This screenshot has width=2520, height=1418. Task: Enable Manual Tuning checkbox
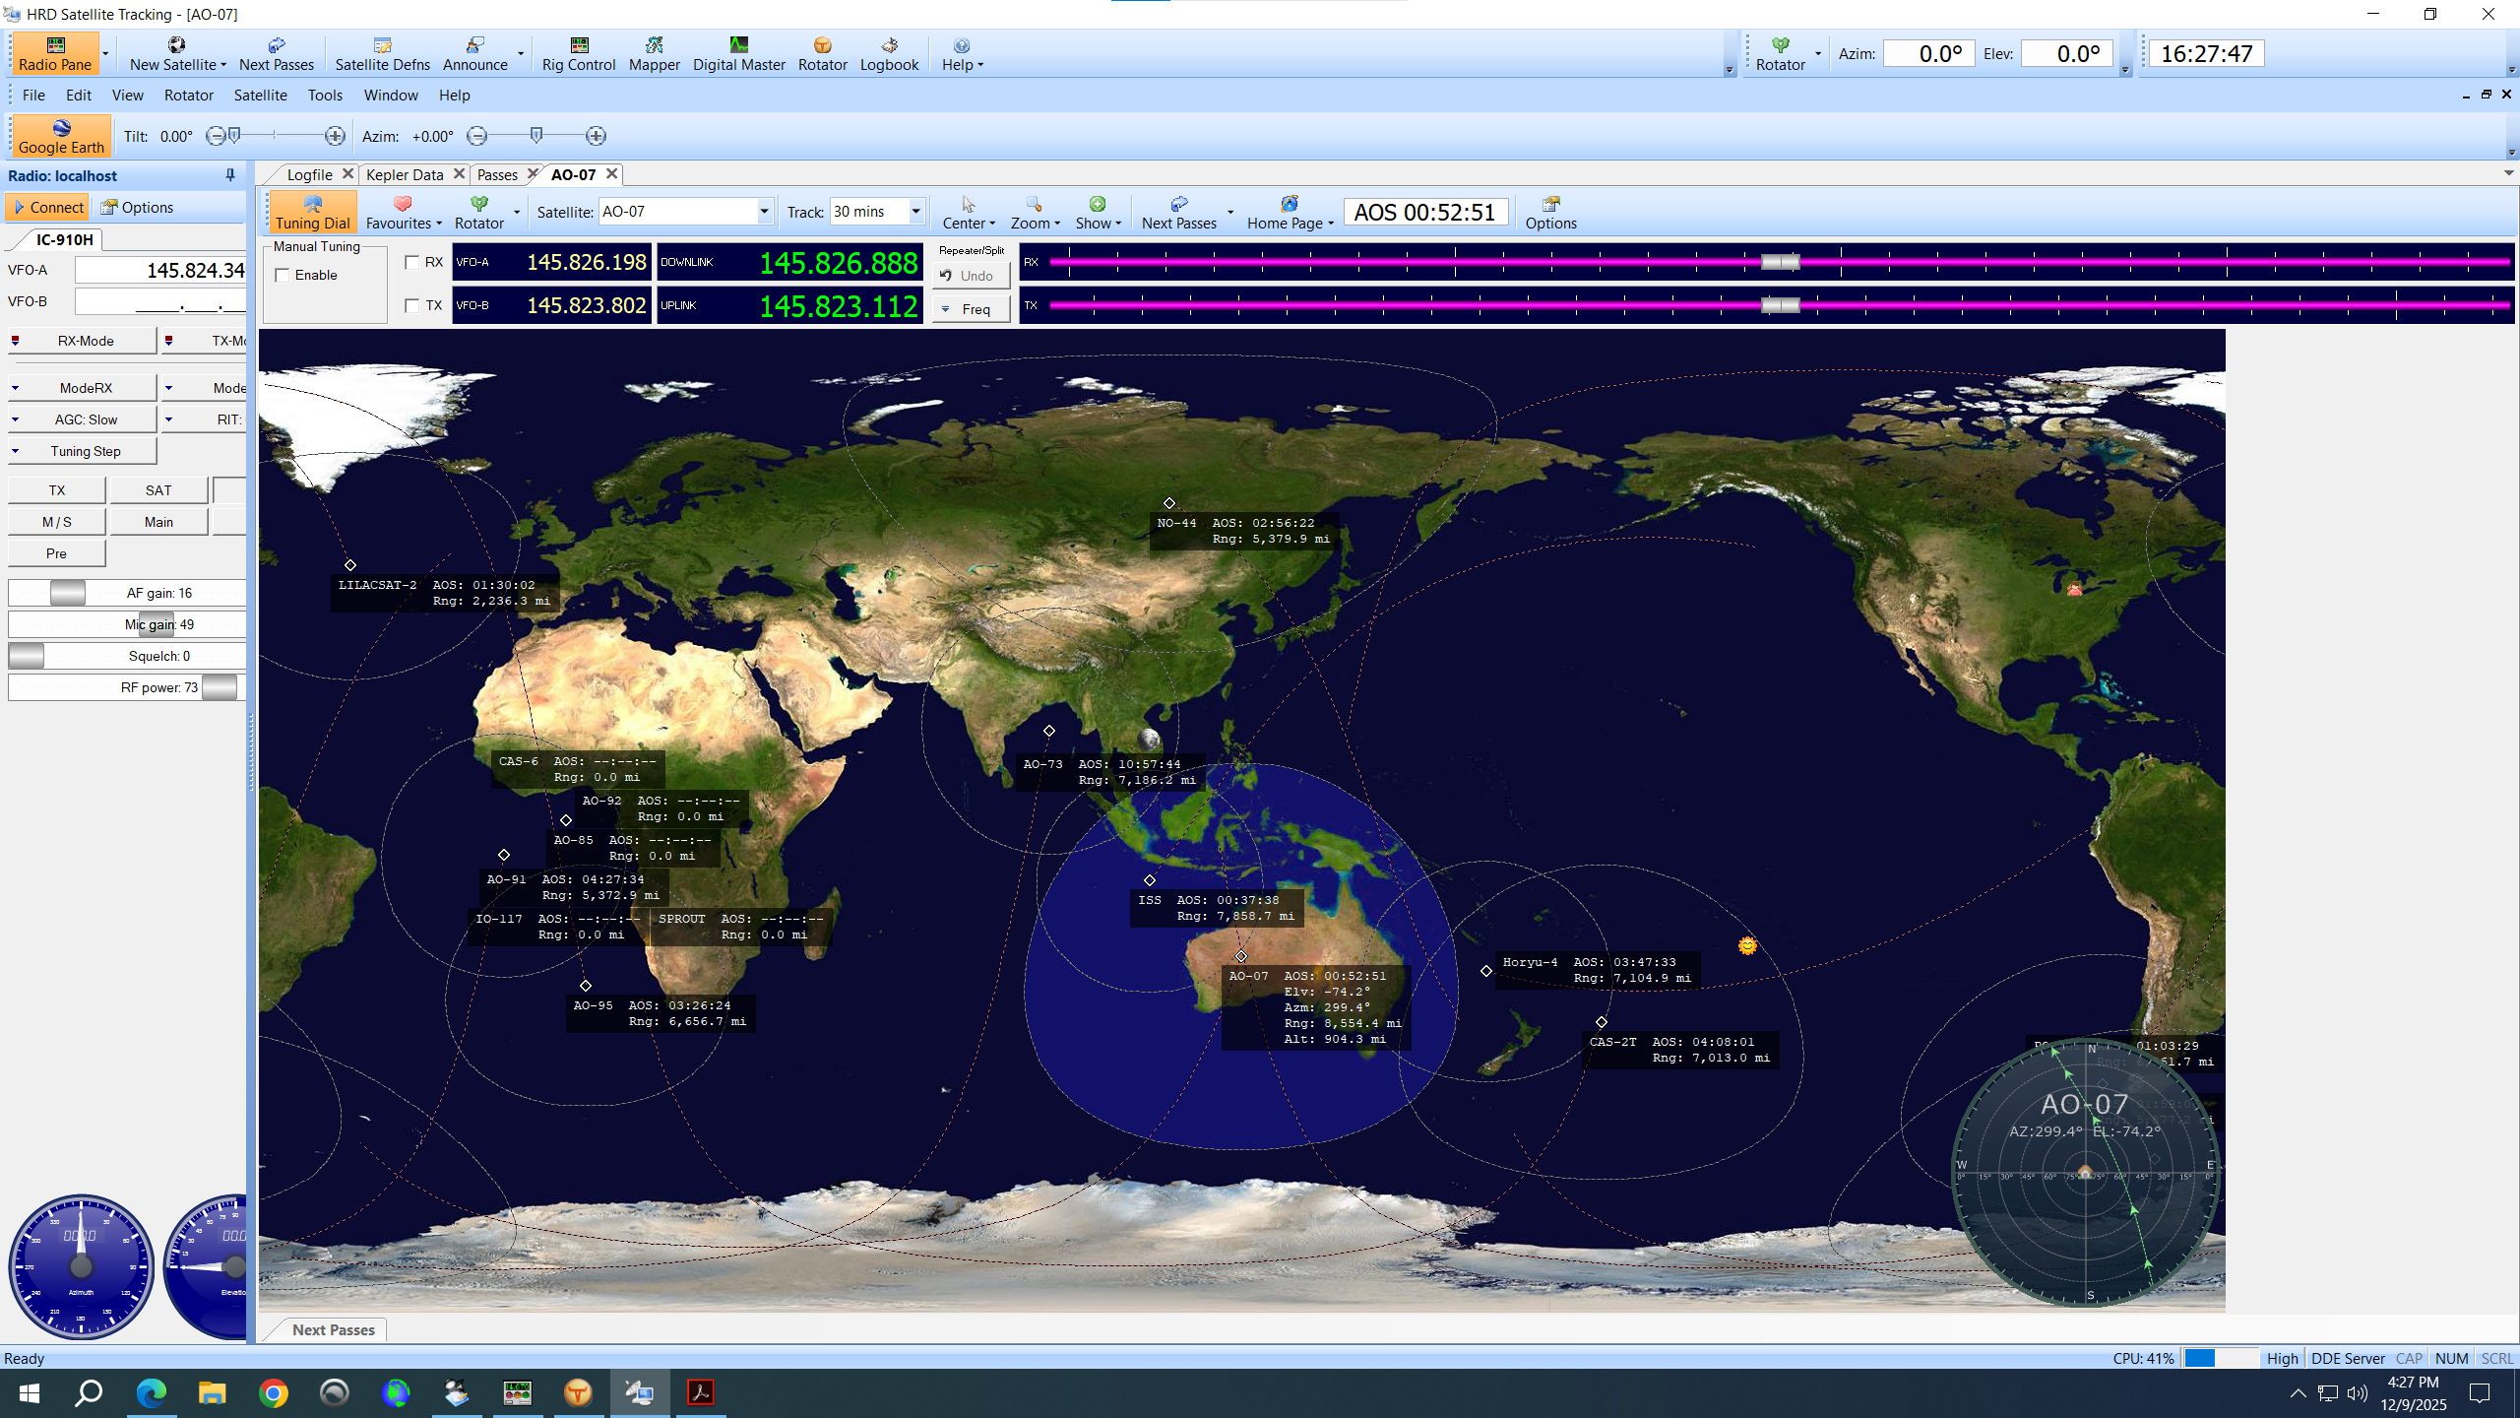click(283, 275)
